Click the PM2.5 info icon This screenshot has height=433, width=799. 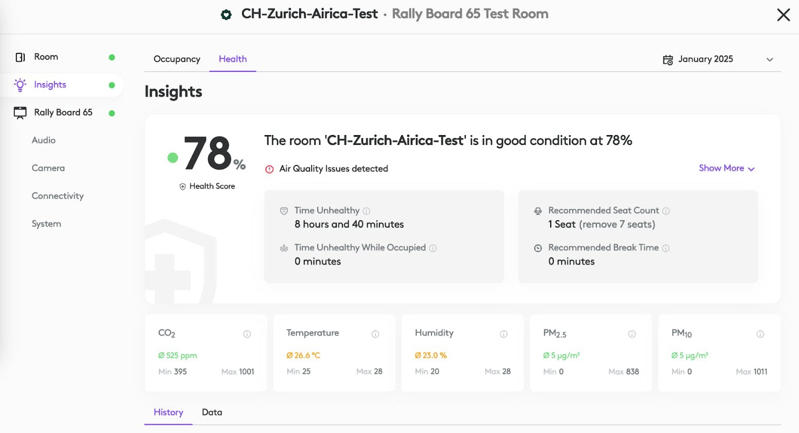pyautogui.click(x=632, y=334)
